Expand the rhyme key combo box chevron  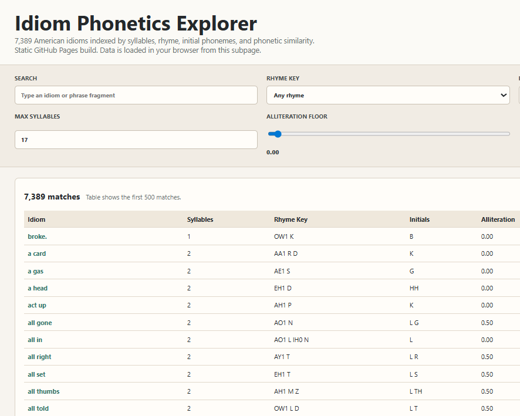click(x=503, y=95)
